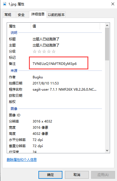Viewport: 117px width, 181px height.
Task: Confirm with the 确定 button
Action: coord(50,175)
